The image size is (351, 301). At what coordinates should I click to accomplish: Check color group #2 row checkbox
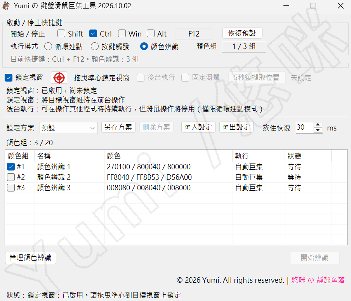tap(11, 177)
